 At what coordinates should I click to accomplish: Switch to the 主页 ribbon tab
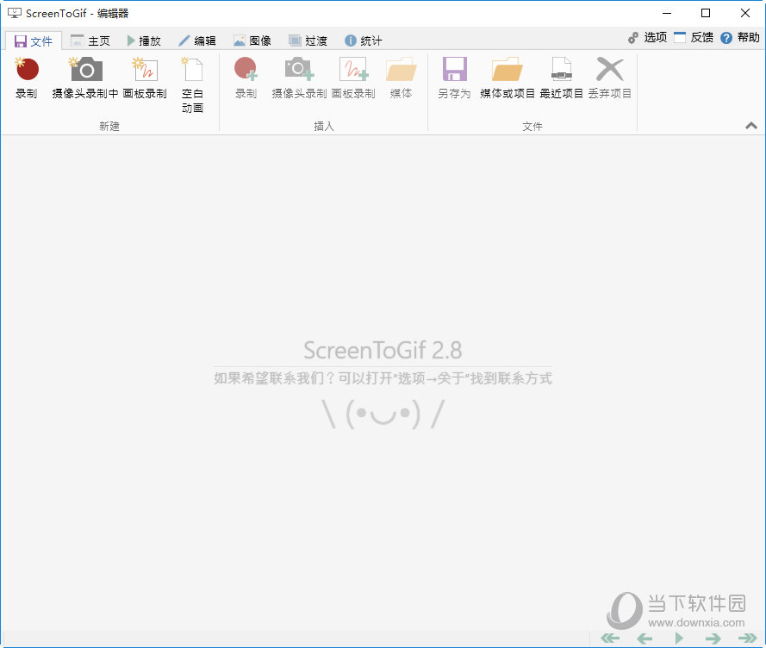pos(90,41)
